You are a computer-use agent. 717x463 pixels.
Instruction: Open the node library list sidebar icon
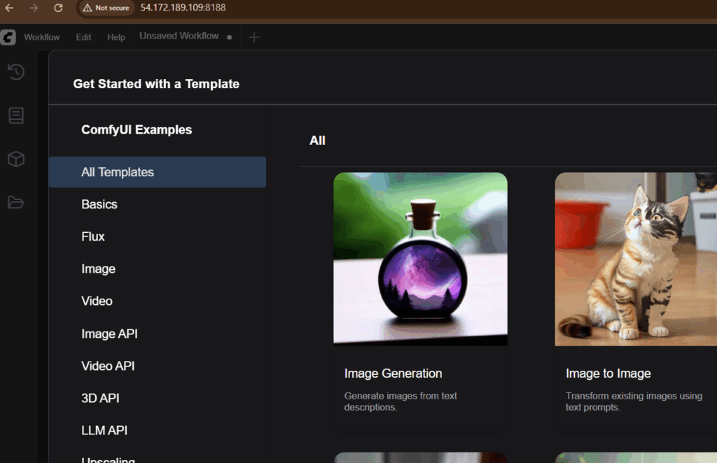click(x=16, y=115)
